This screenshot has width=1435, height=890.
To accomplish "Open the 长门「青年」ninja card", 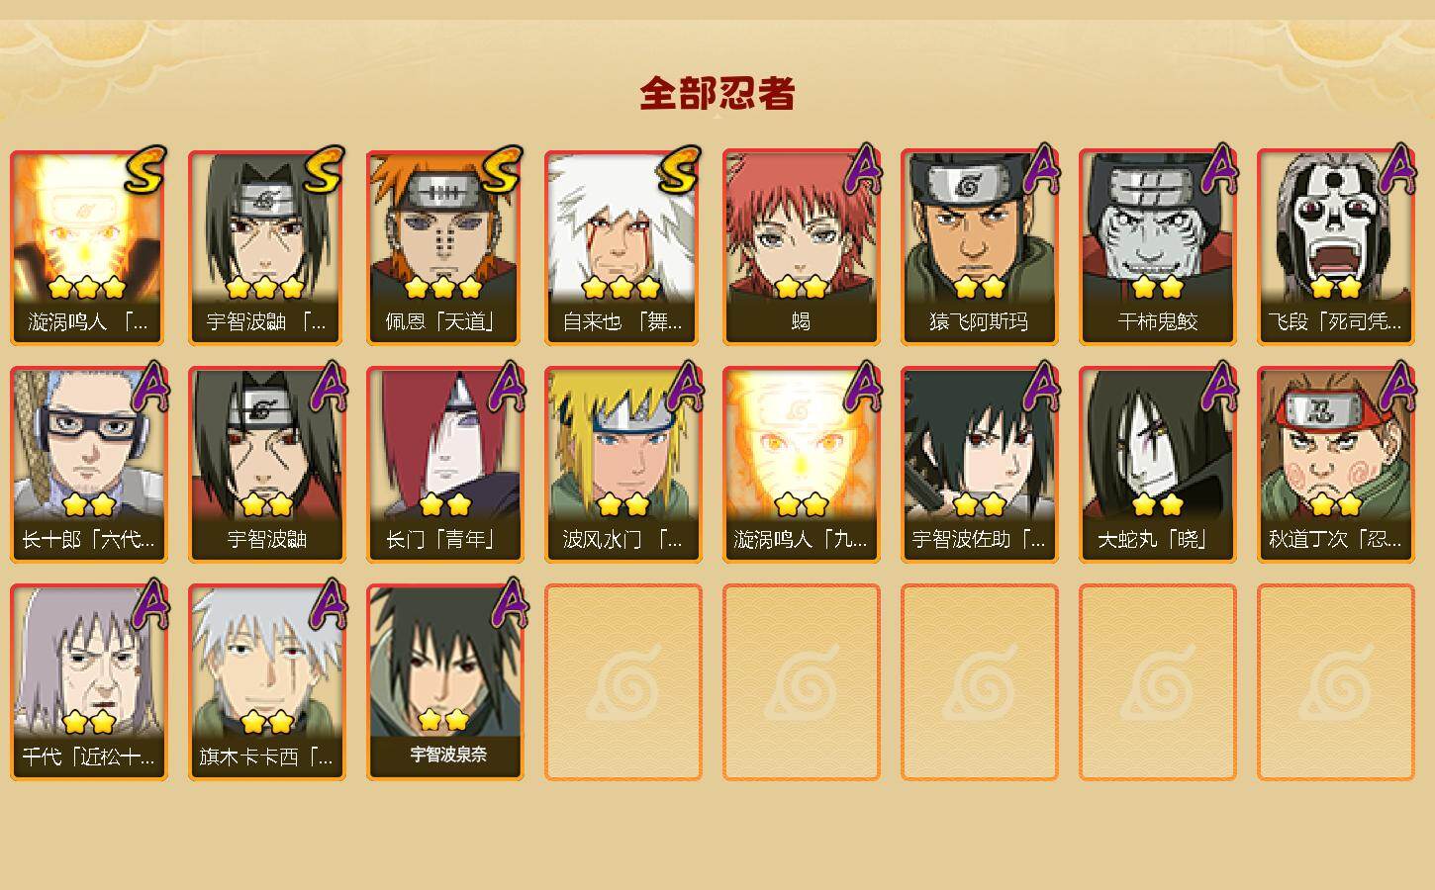I will (x=444, y=465).
